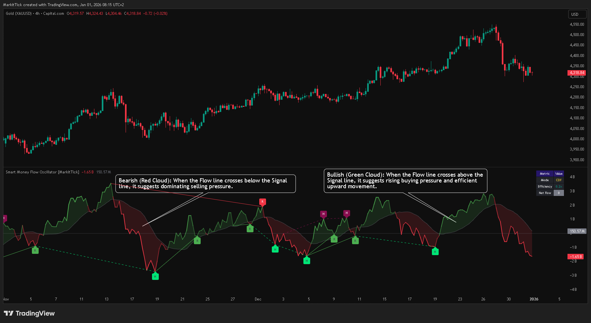Click the red -1.65 B tag on the oscillator axis
591x323 pixels.
pyautogui.click(x=576, y=257)
